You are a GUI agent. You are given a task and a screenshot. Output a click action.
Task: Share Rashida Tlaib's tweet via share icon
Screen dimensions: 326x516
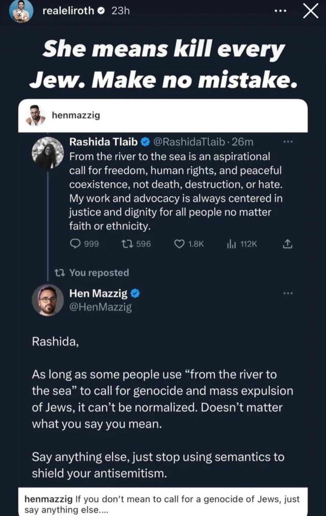tap(287, 244)
